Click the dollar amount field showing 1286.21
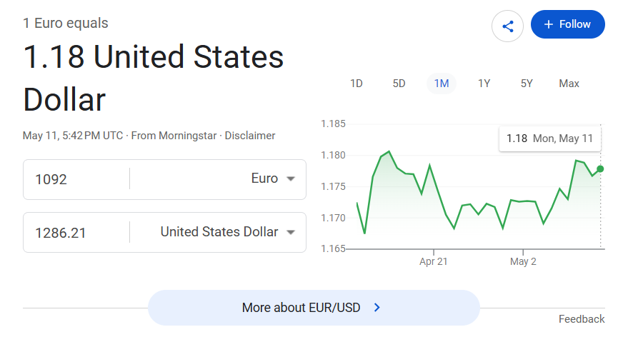 pos(76,233)
